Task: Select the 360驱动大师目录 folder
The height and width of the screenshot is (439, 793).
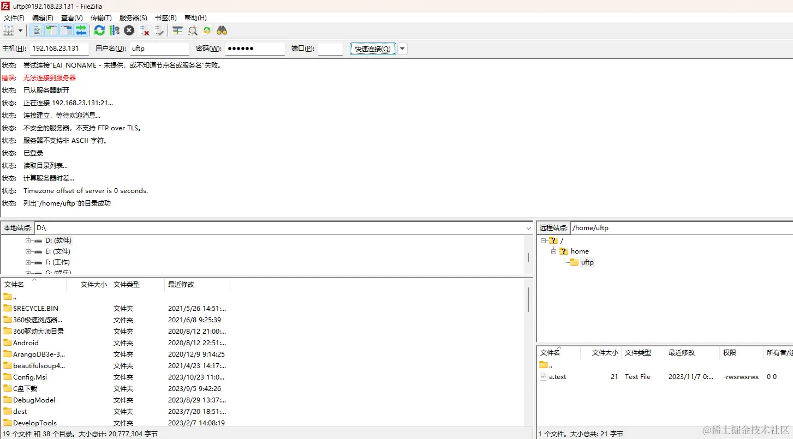Action: pos(39,331)
